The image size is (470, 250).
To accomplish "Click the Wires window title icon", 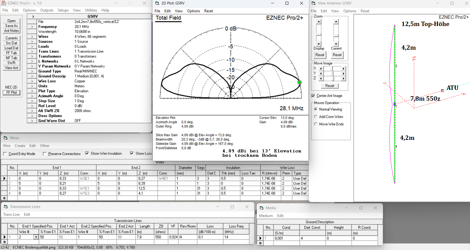I will [x=5, y=138].
